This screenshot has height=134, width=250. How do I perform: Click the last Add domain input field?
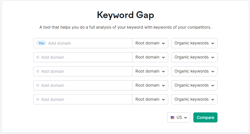86,99
